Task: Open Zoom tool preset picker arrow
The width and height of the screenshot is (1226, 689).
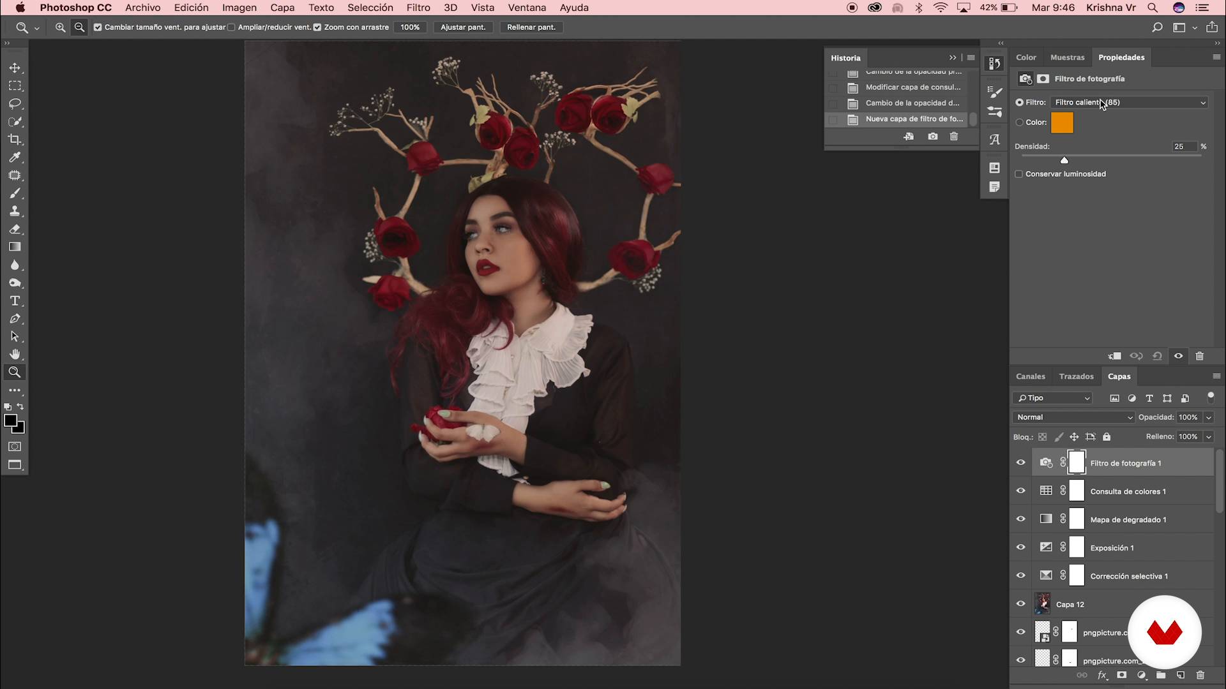Action: tap(36, 28)
